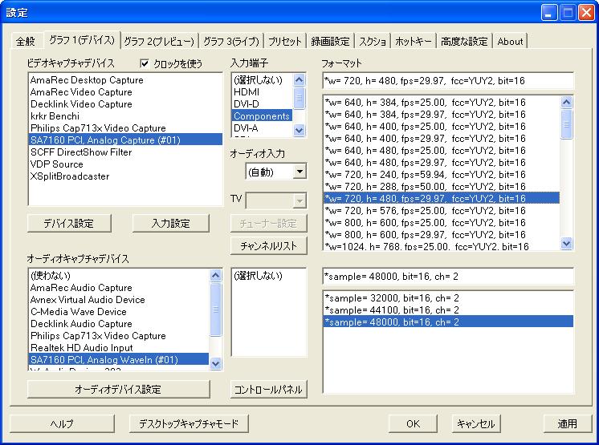Select Decklink Video Capture device
Viewport: 599px width, 445px height.
coord(125,104)
